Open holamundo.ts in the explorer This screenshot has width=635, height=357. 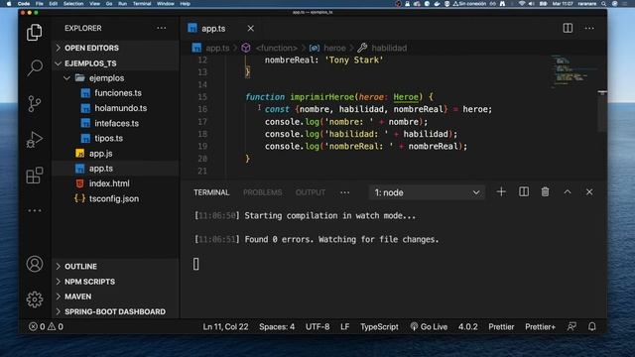115,108
